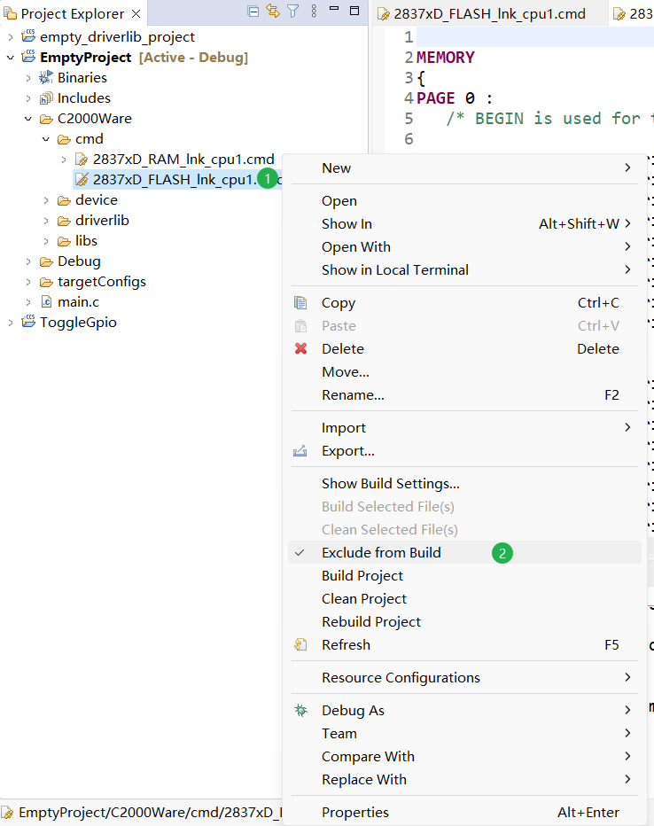Select main.c in project tree
The height and width of the screenshot is (826, 654).
[x=78, y=302]
